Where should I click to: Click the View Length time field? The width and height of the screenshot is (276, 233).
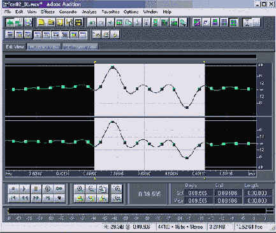[258, 201]
